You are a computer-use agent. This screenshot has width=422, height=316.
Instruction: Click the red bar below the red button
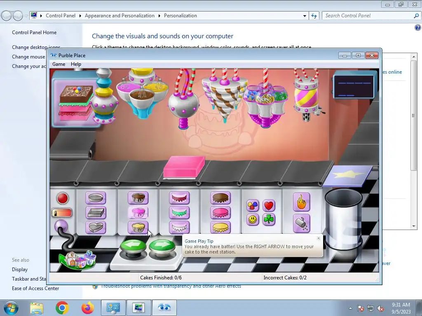pyautogui.click(x=62, y=213)
